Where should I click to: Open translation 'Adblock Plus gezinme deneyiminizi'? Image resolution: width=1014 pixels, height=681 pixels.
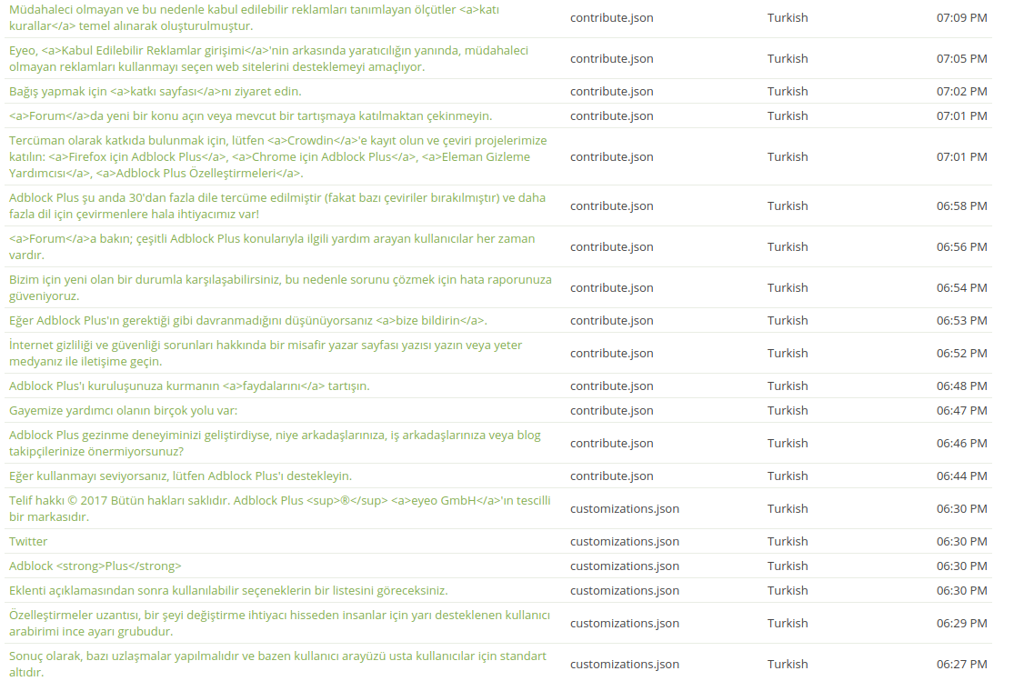(275, 443)
